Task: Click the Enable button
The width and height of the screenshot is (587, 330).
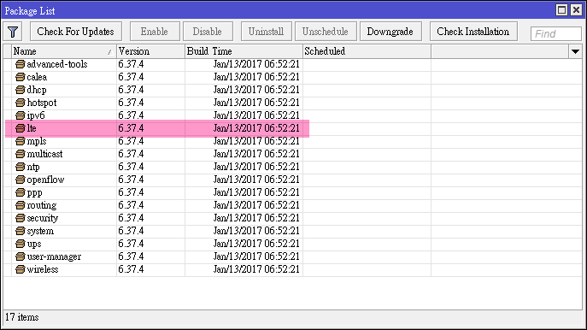Action: point(155,32)
